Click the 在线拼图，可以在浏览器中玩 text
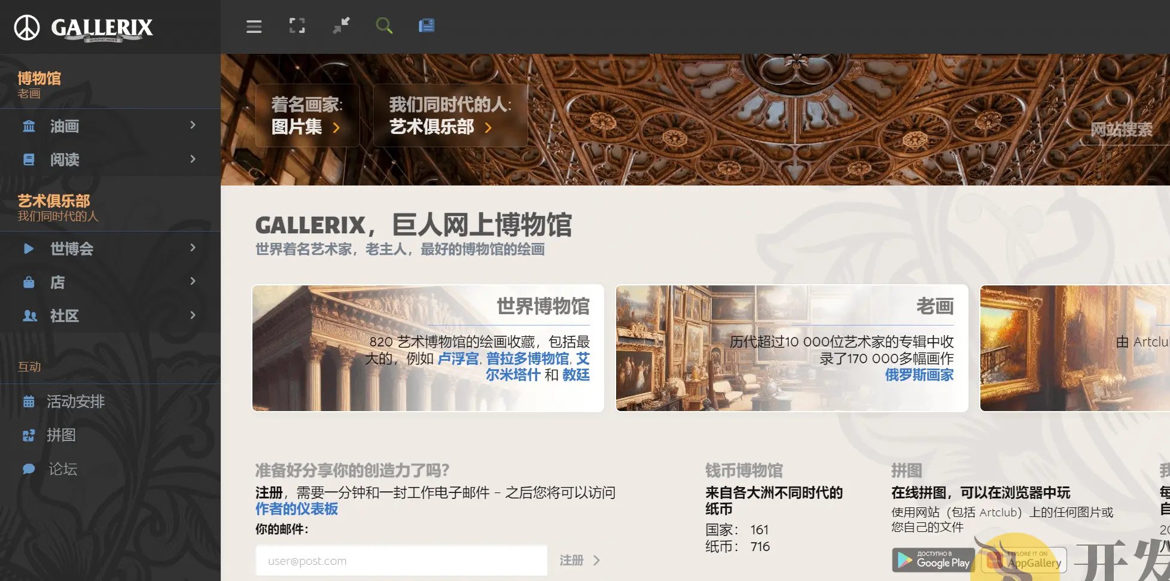 tap(981, 492)
